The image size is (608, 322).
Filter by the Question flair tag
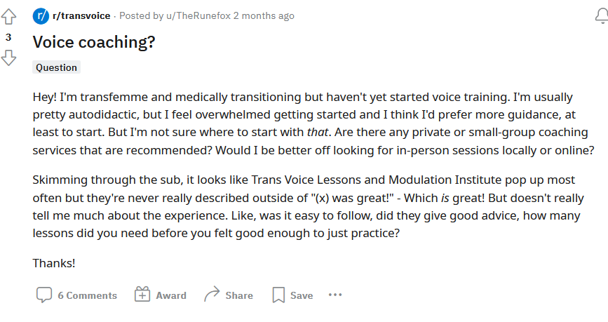click(x=56, y=67)
